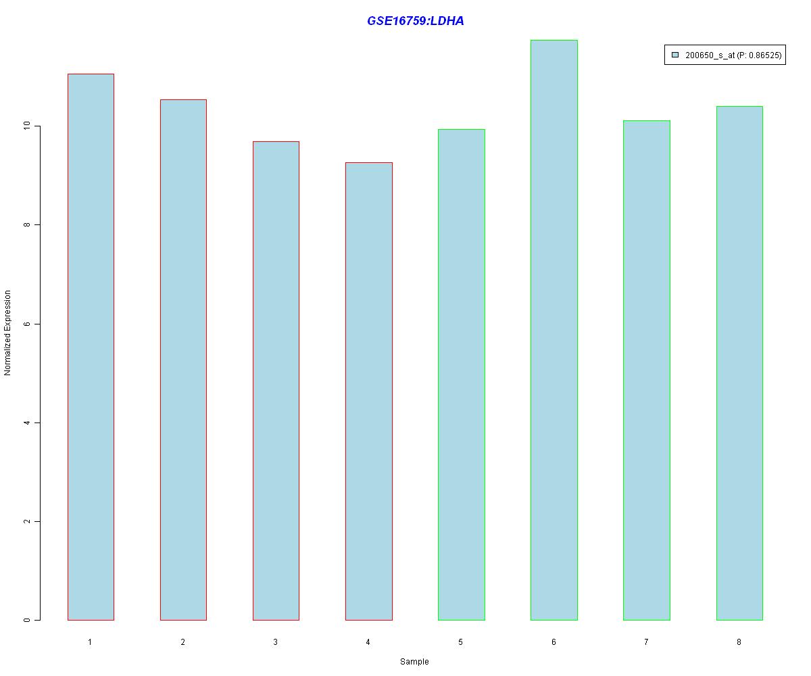Select the bar for sample 8

(x=739, y=363)
